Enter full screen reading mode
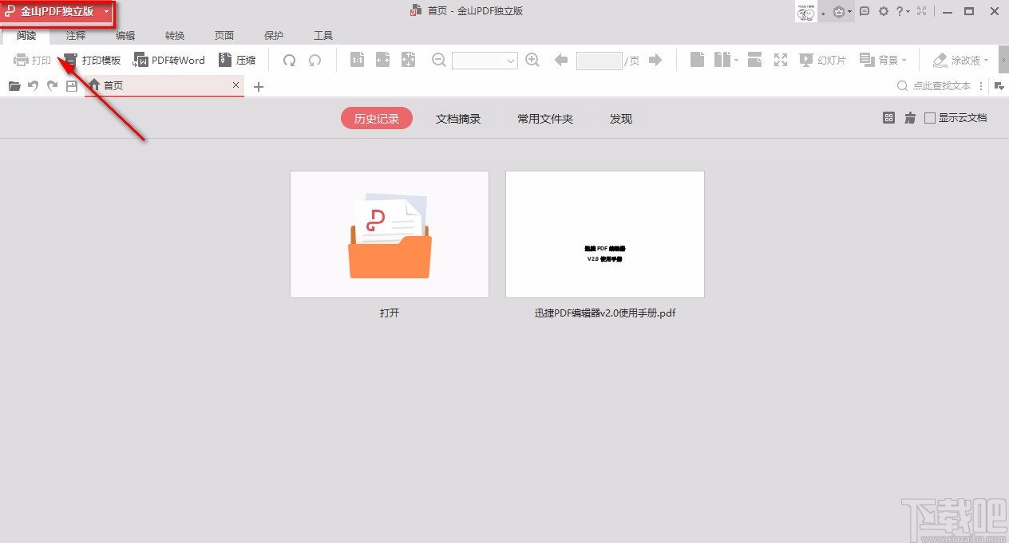The image size is (1009, 543). (780, 59)
